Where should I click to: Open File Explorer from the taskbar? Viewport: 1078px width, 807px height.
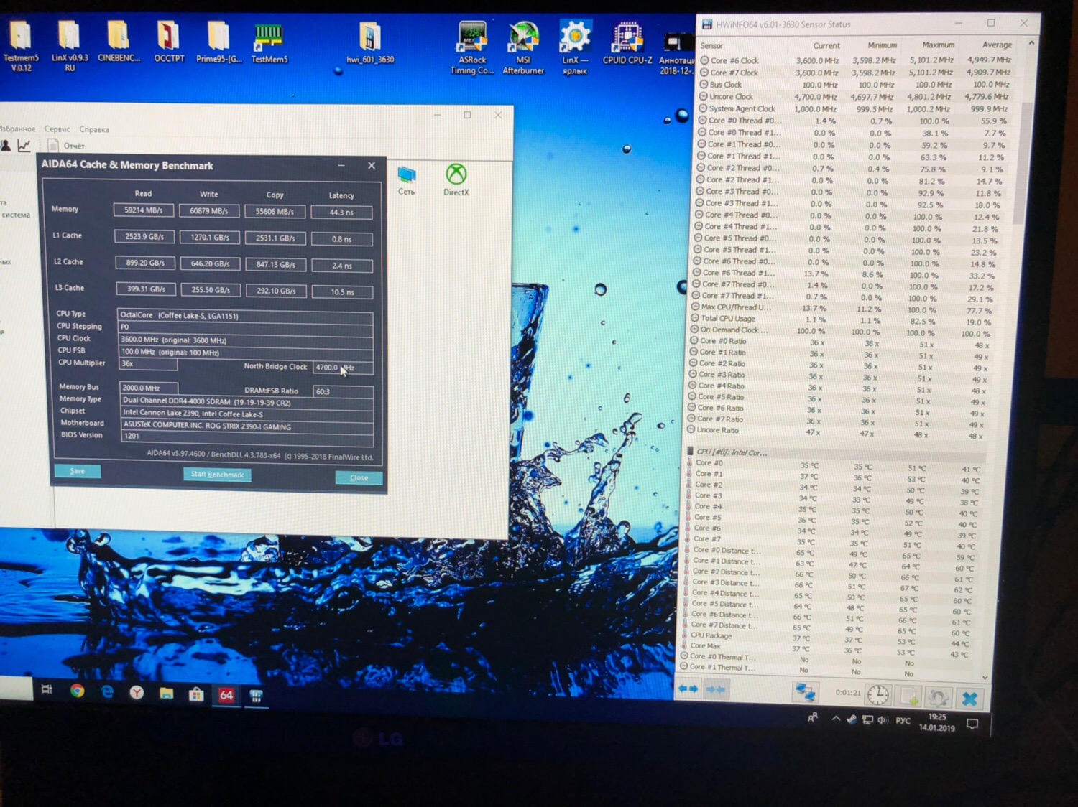click(166, 693)
